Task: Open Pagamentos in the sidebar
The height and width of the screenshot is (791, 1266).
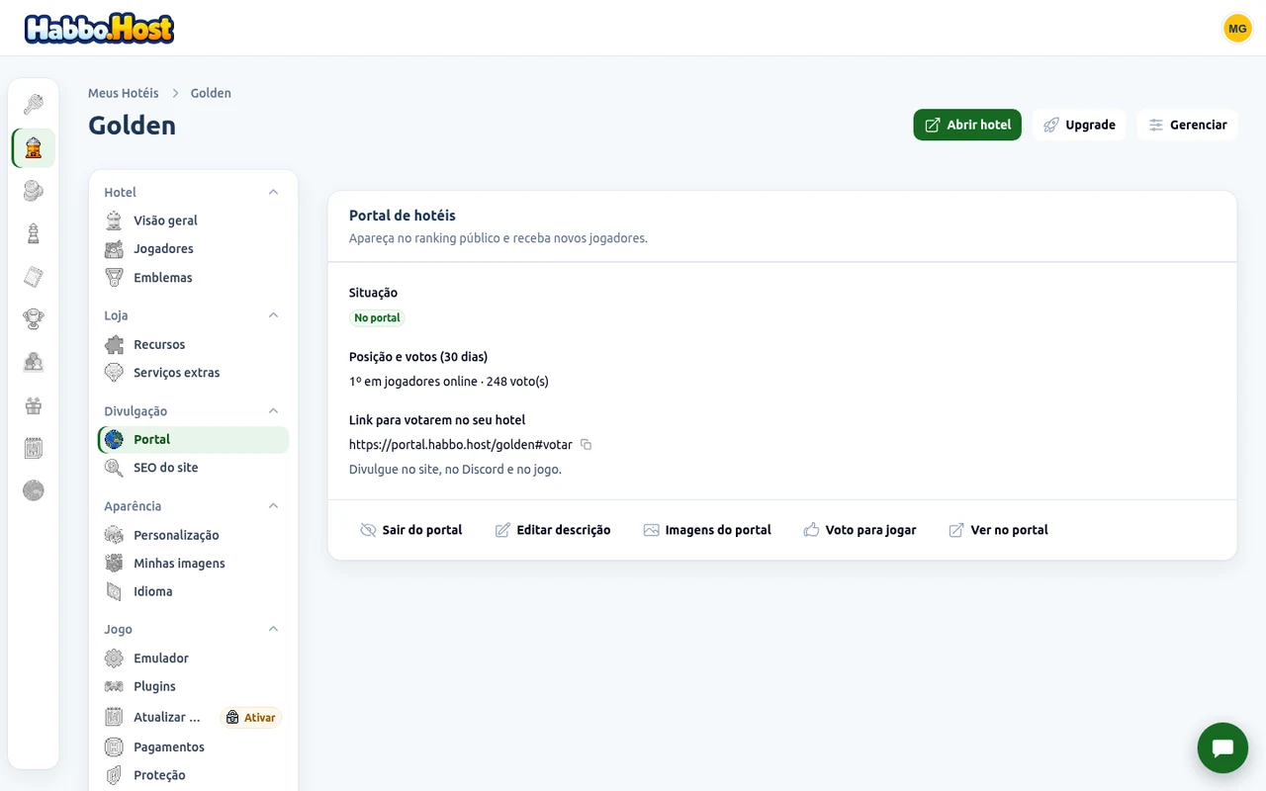Action: click(193, 747)
